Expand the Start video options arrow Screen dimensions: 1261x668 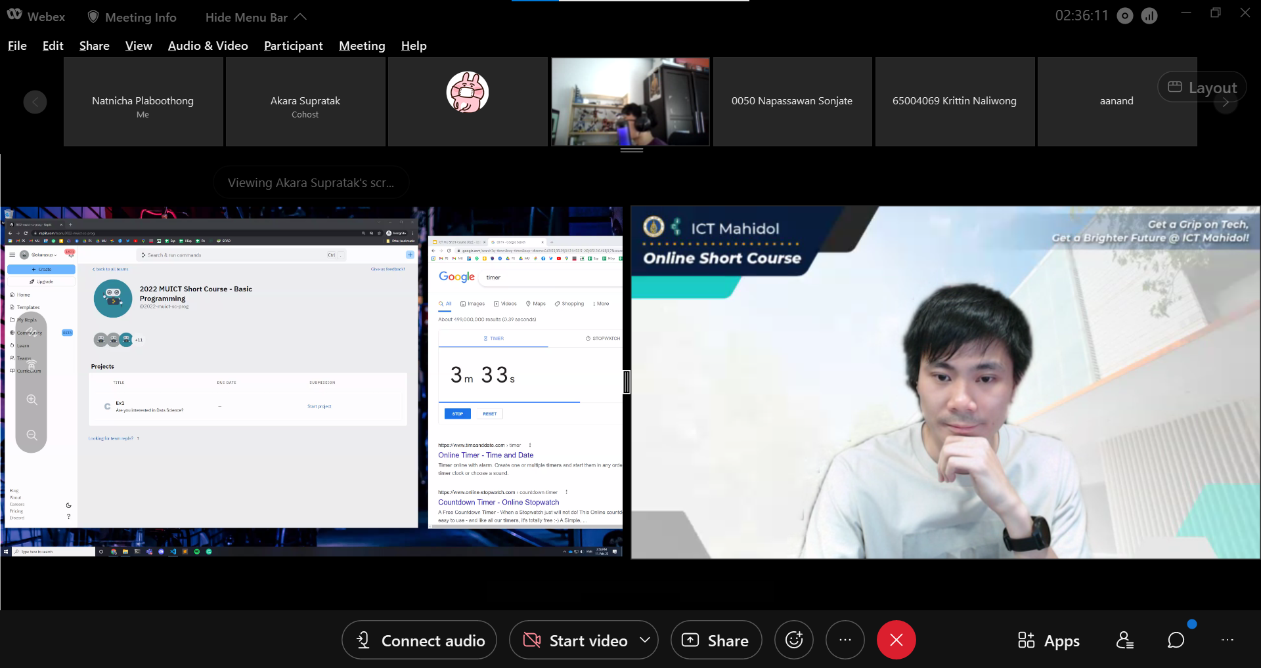(645, 640)
